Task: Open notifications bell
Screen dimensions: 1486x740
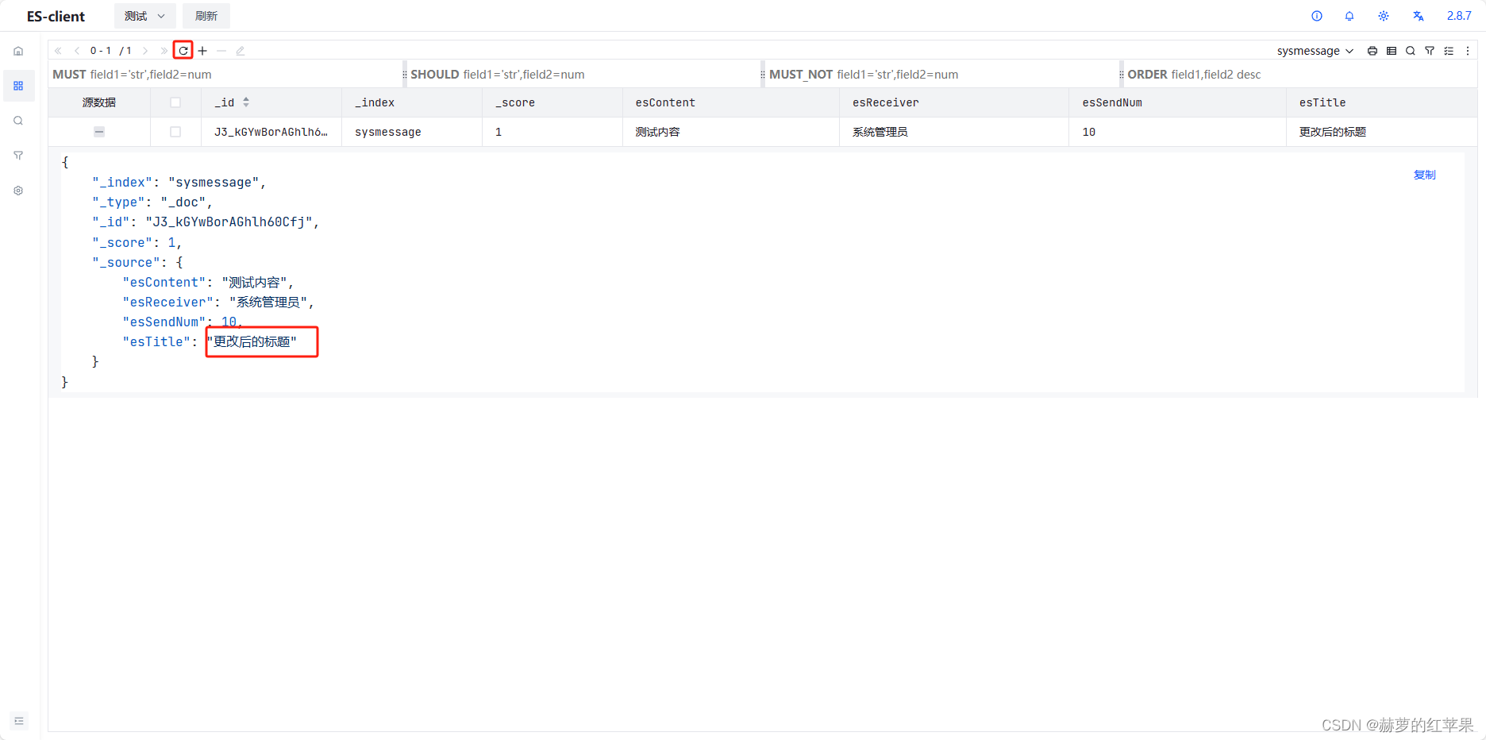Action: 1349,16
